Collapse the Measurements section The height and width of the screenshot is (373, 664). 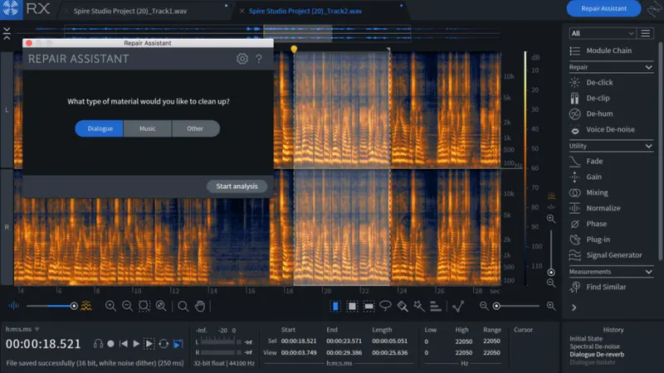point(648,272)
